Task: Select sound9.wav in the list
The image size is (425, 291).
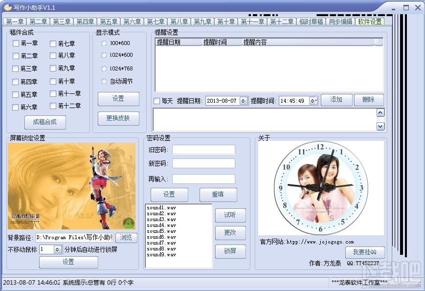Action: tap(161, 255)
